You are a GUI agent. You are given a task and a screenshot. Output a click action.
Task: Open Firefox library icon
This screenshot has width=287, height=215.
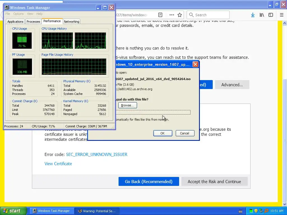[262, 15]
